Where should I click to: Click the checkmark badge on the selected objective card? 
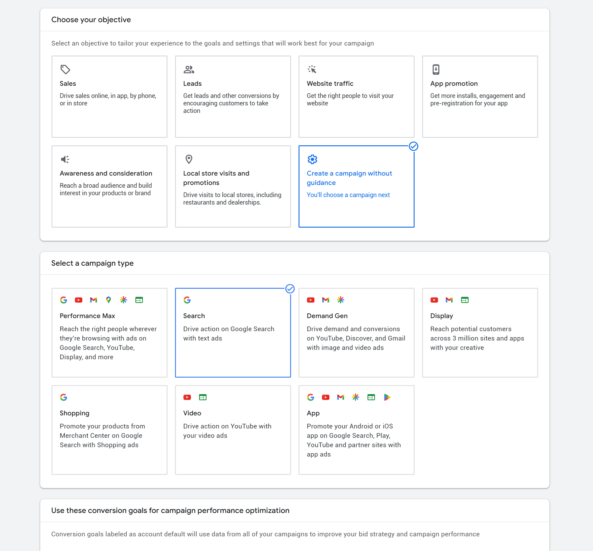pyautogui.click(x=413, y=146)
